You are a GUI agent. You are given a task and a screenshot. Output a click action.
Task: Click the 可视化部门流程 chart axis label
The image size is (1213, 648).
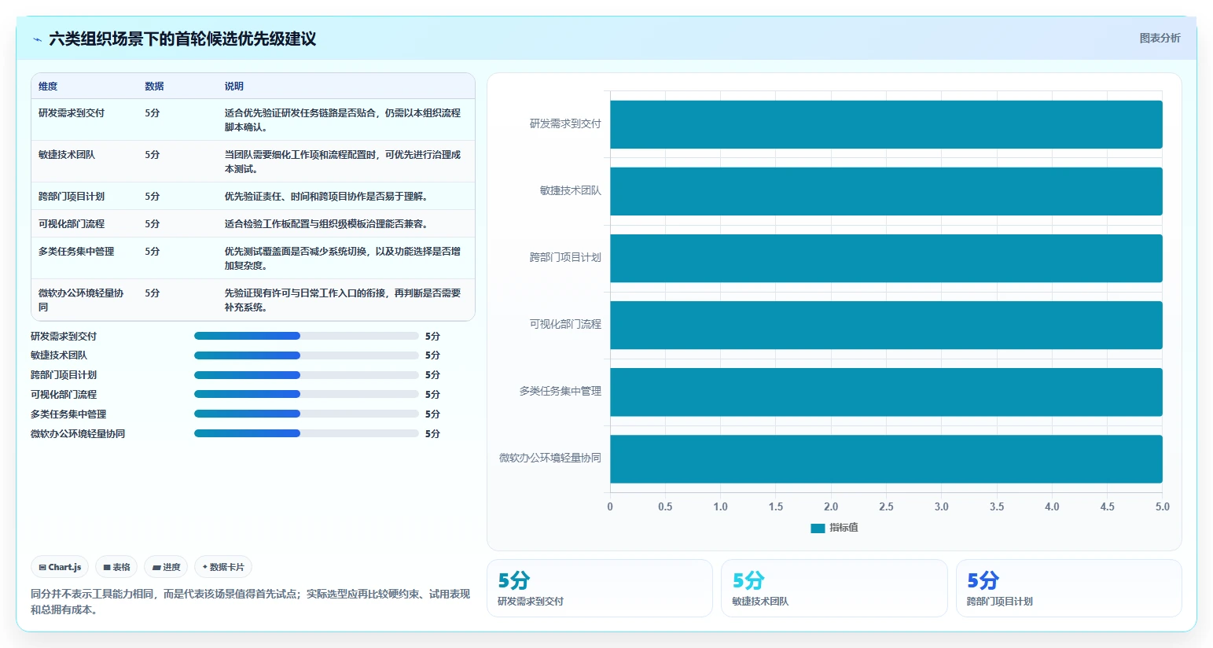tap(565, 324)
